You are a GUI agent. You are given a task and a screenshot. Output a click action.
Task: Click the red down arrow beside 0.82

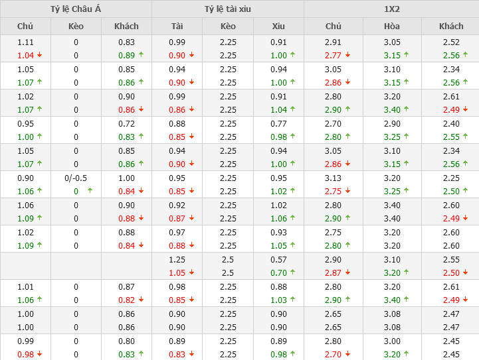(141, 300)
